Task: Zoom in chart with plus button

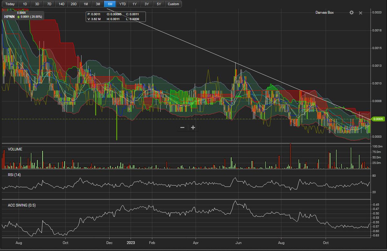Action: tap(193, 127)
